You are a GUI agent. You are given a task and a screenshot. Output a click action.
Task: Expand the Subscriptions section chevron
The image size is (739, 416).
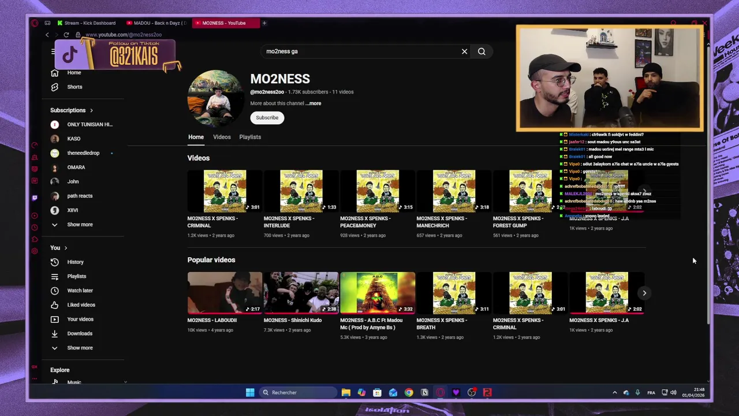click(91, 110)
